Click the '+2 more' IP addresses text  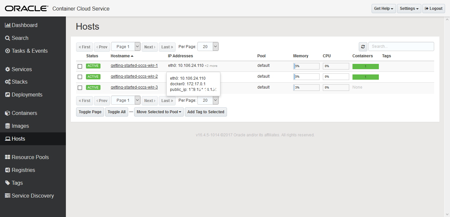tap(211, 66)
